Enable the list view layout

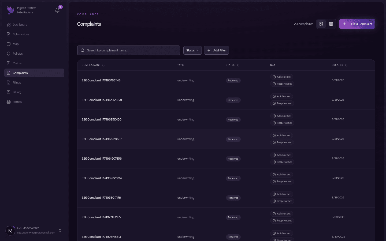[321, 24]
